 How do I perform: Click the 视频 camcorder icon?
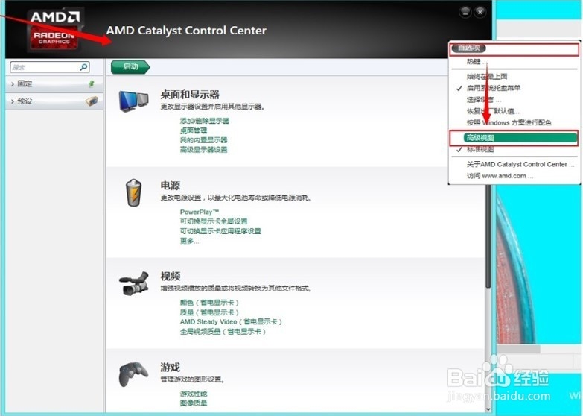(x=133, y=284)
